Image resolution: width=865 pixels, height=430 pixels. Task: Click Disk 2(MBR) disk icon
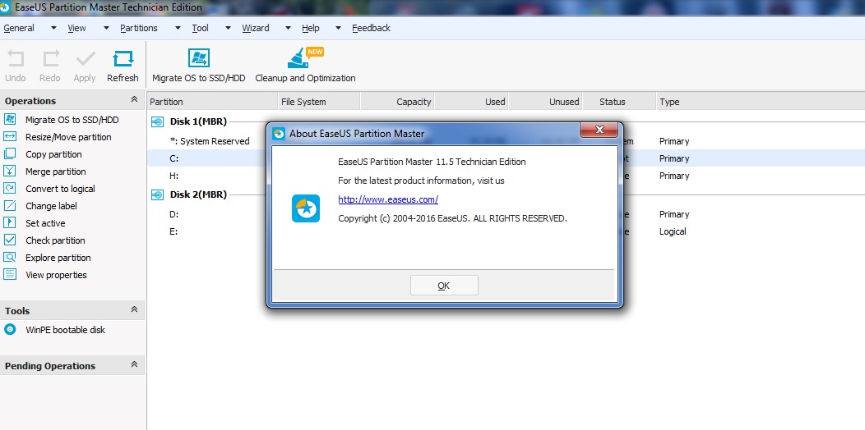click(x=158, y=194)
